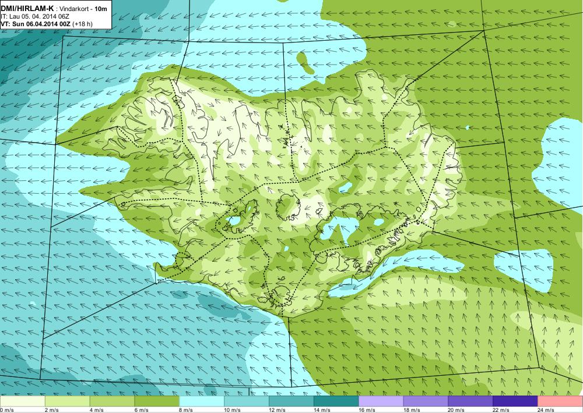Click the 'Vindarkort - 10m' label
This screenshot has width=583, height=413.
click(84, 10)
